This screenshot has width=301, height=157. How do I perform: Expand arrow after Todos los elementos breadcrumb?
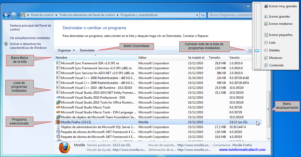point(118,15)
